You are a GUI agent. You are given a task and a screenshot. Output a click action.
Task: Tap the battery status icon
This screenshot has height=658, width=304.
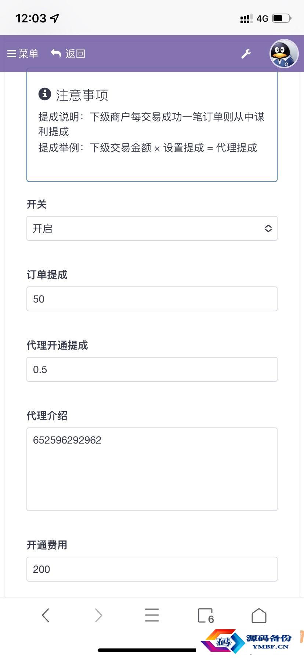point(282,18)
